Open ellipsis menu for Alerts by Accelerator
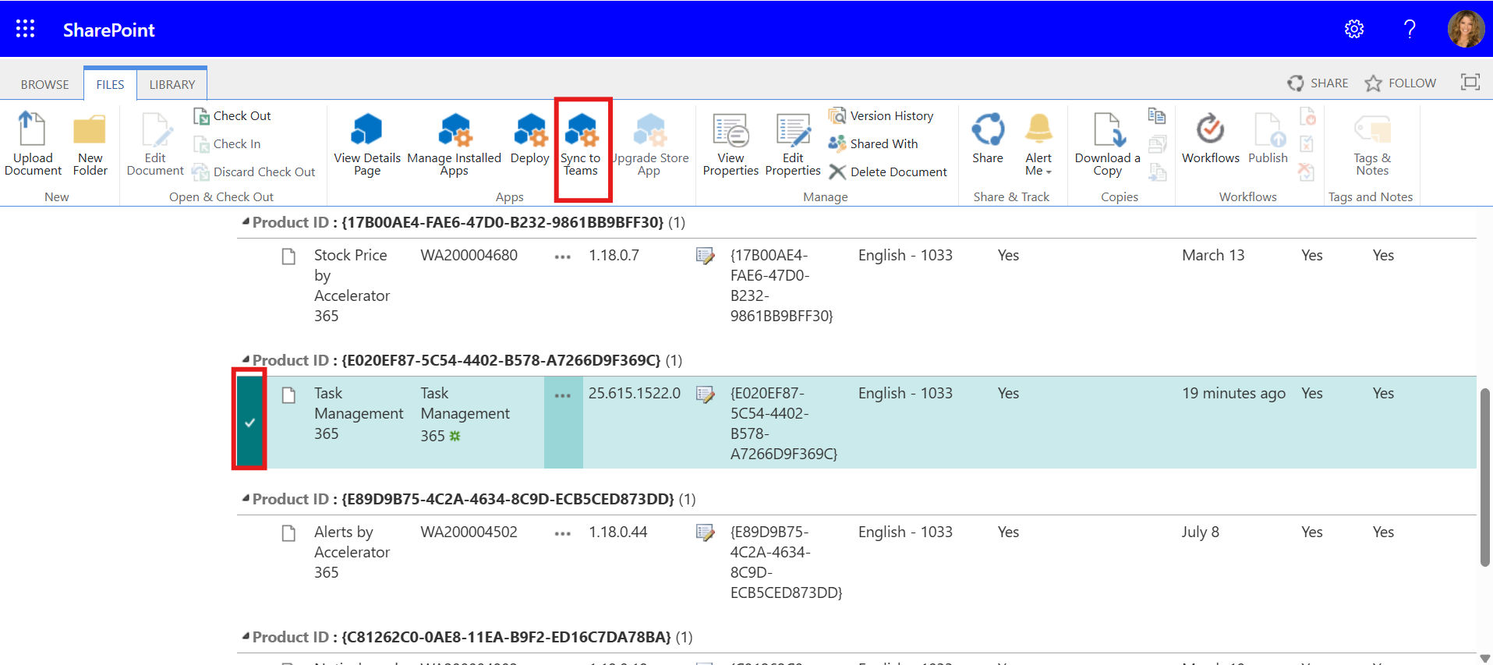 tap(562, 533)
